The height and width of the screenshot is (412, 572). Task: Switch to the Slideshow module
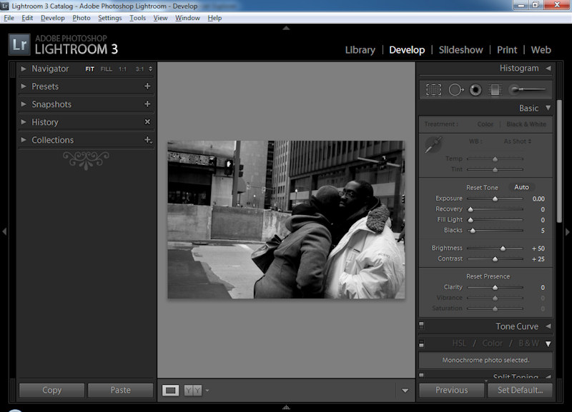pos(460,50)
